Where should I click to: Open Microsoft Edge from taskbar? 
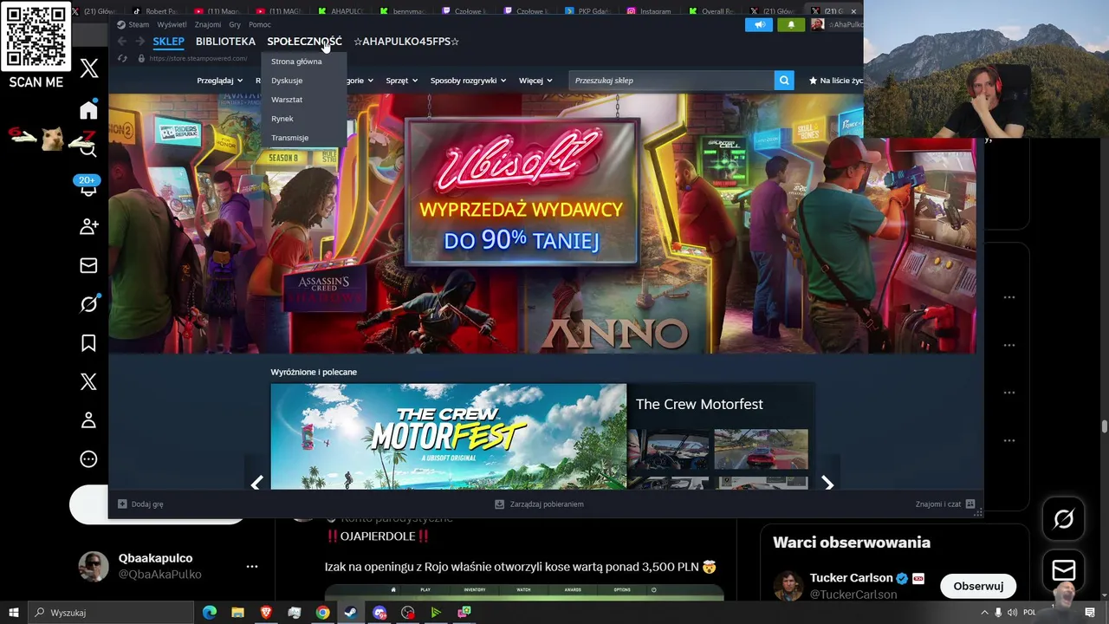209,613
